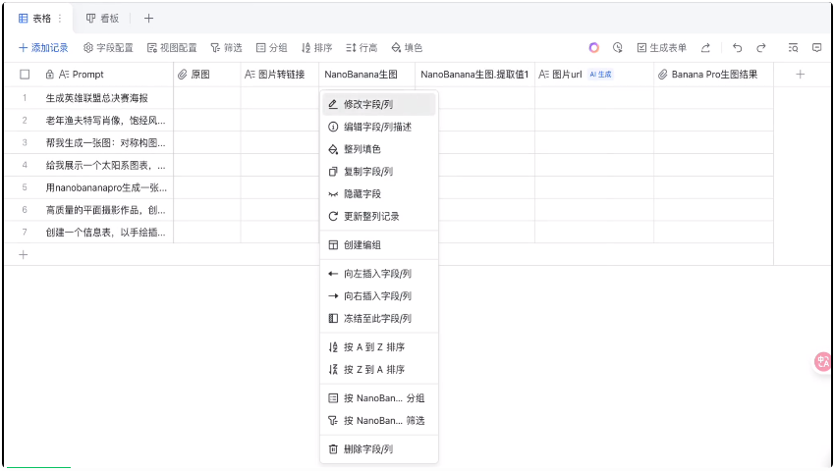Click cell starting 帮我生成一张图
The image size is (834, 471).
pyautogui.click(x=106, y=143)
